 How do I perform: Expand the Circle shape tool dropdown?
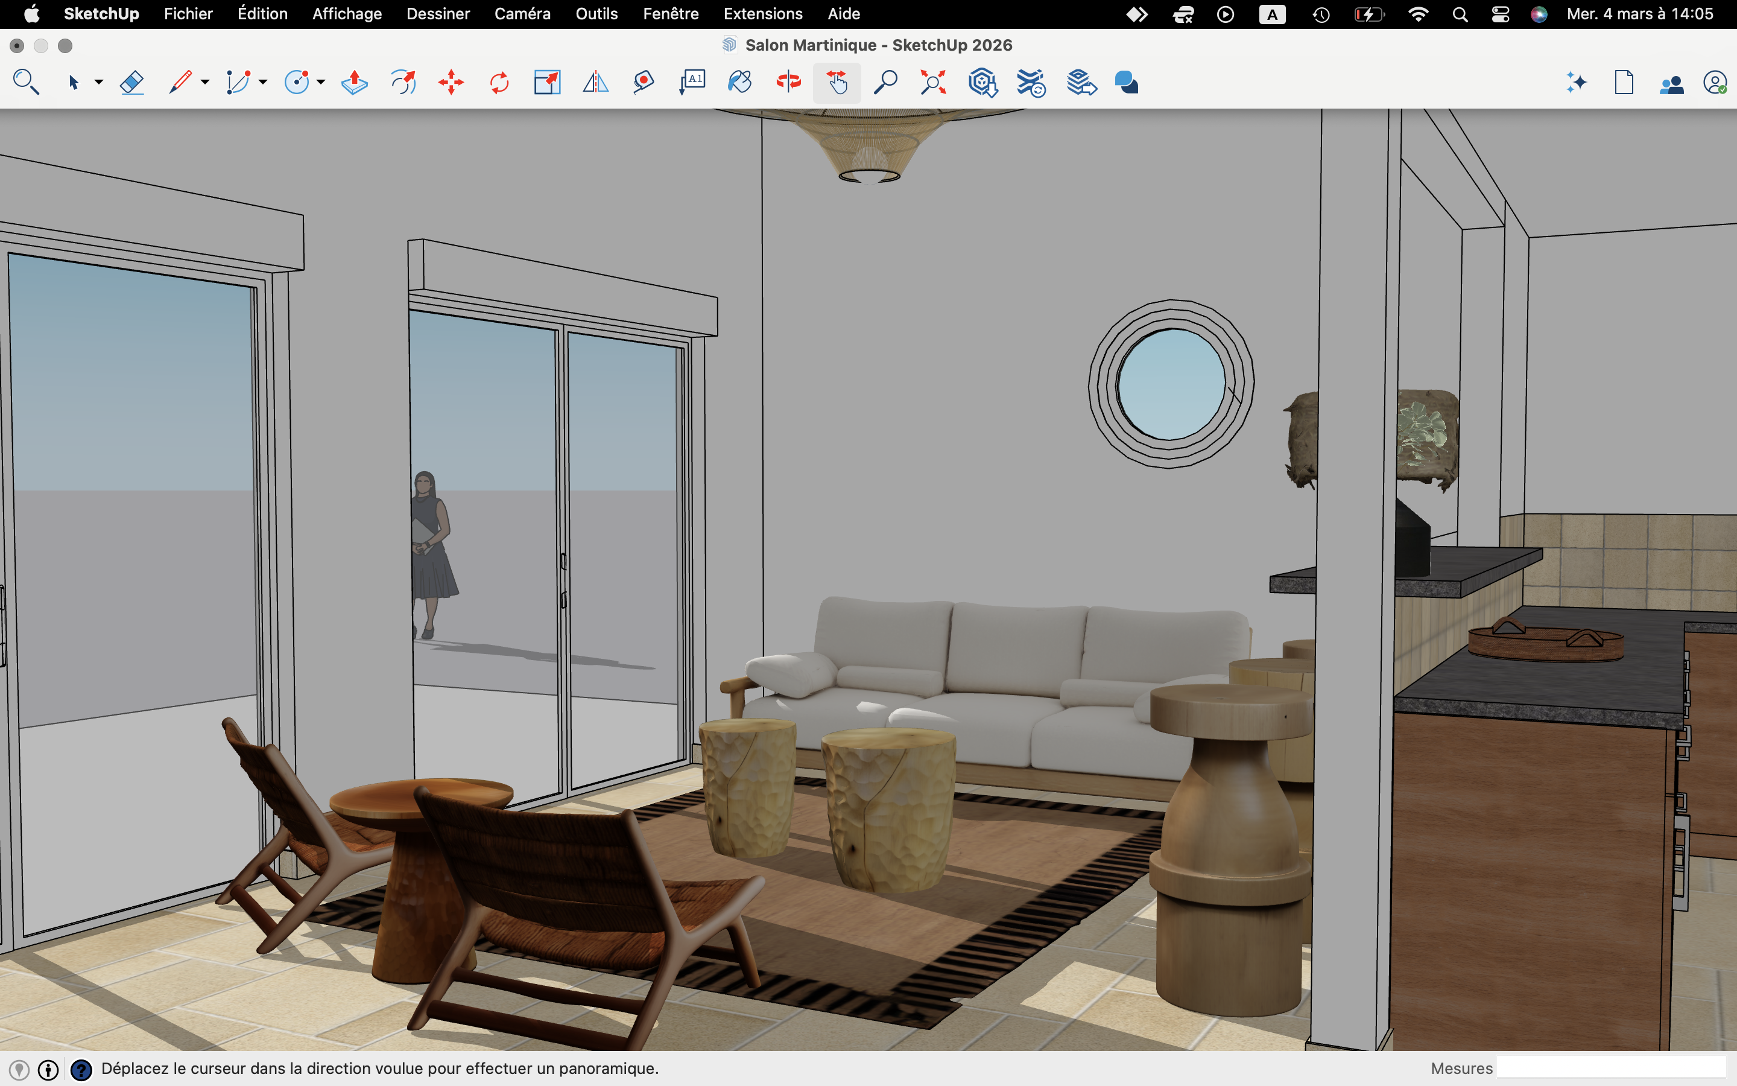pyautogui.click(x=321, y=83)
